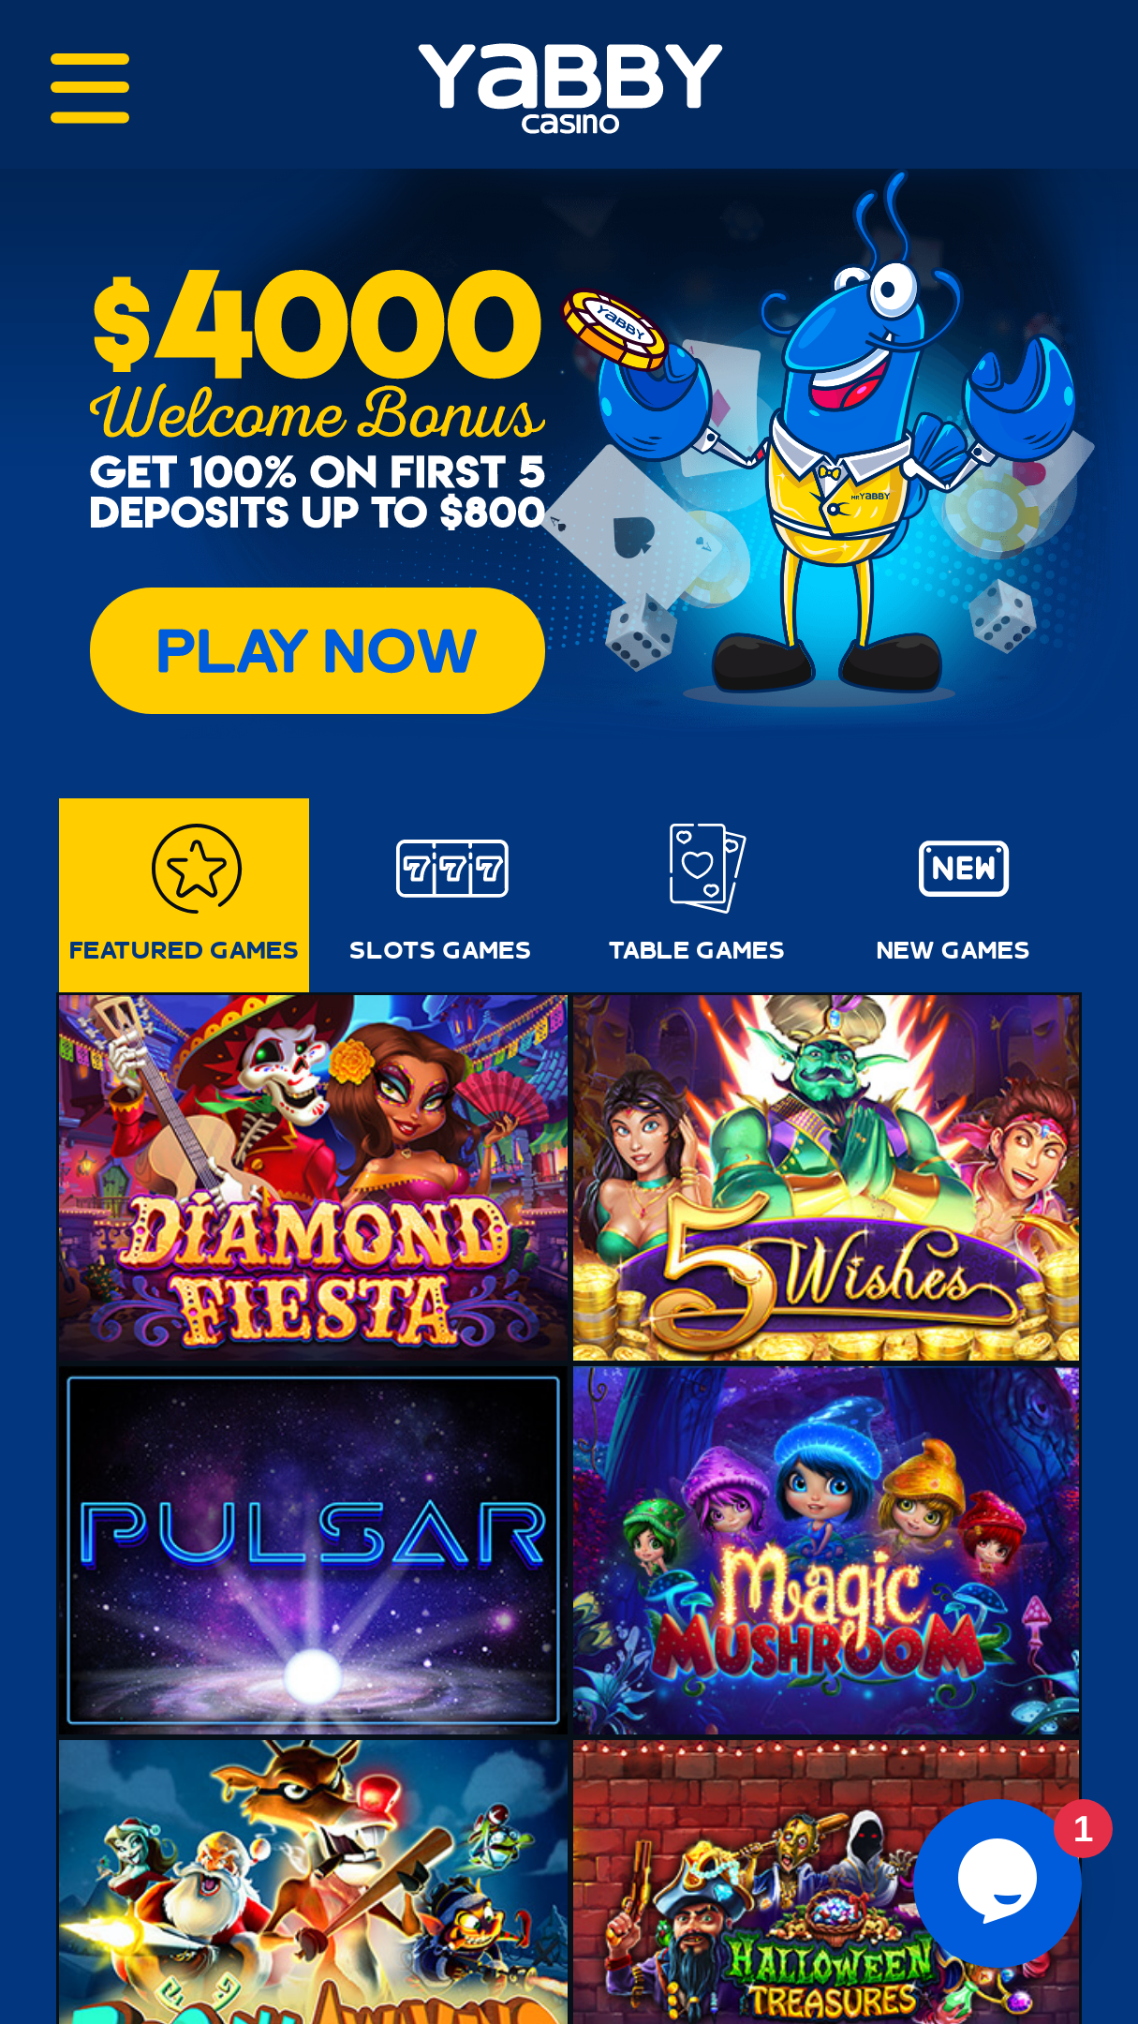1138x2024 pixels.
Task: Open the 5 Wishes game
Action: click(x=826, y=1178)
